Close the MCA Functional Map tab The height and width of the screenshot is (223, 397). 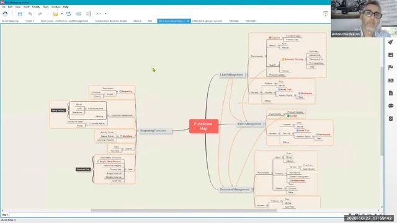(x=188, y=20)
